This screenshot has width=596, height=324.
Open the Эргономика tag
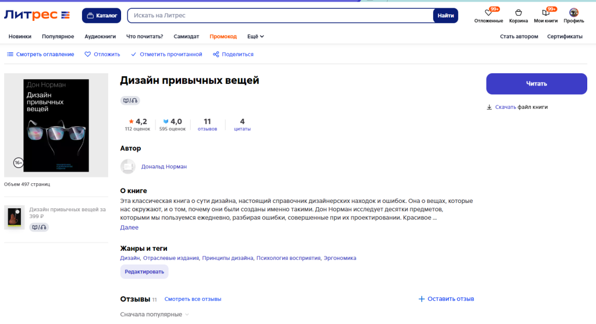click(x=340, y=258)
